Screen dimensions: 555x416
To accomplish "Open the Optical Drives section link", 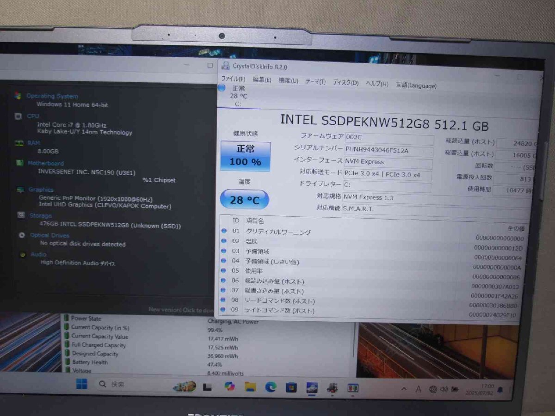I will [x=49, y=235].
